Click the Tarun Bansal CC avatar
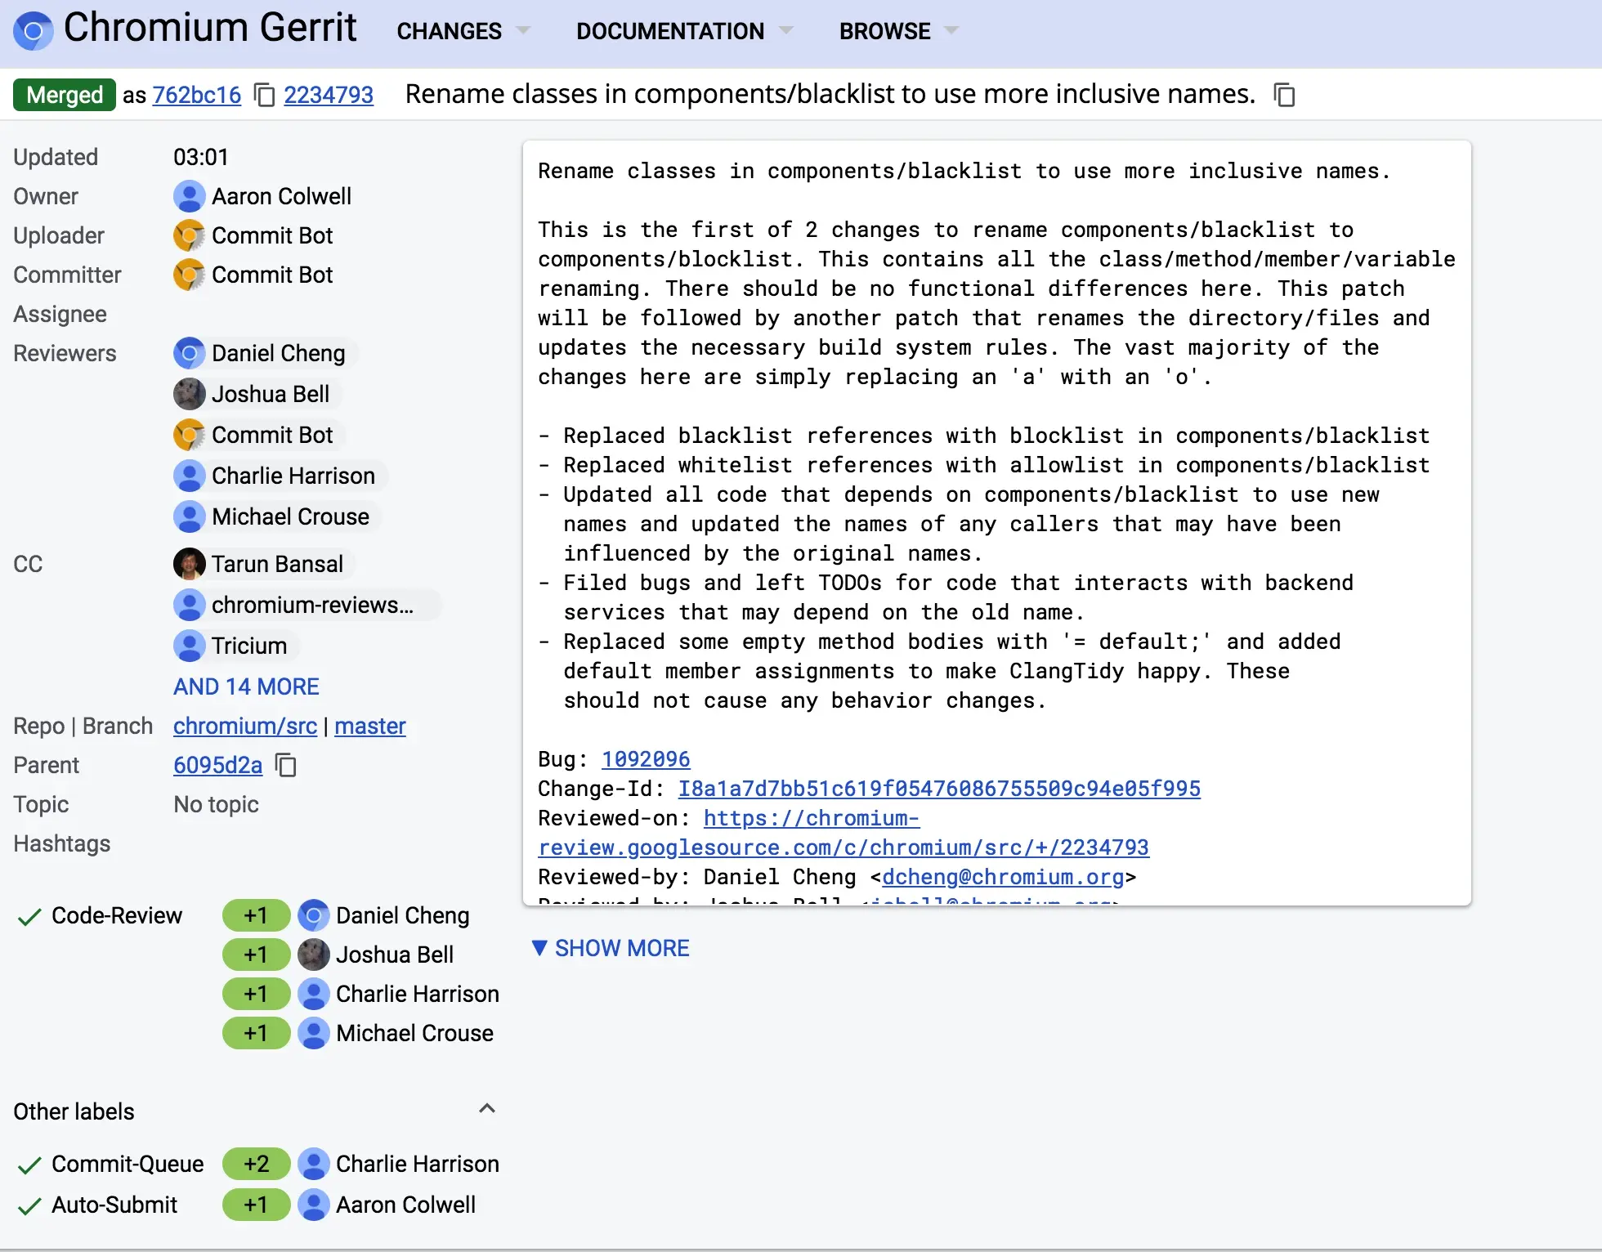This screenshot has height=1252, width=1602. coord(190,564)
